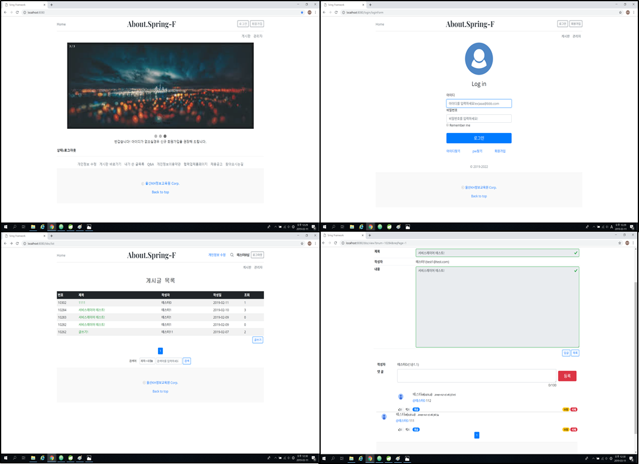Open the 제목+내용 search filter dropdown
This screenshot has height=464, width=639.
click(x=147, y=360)
